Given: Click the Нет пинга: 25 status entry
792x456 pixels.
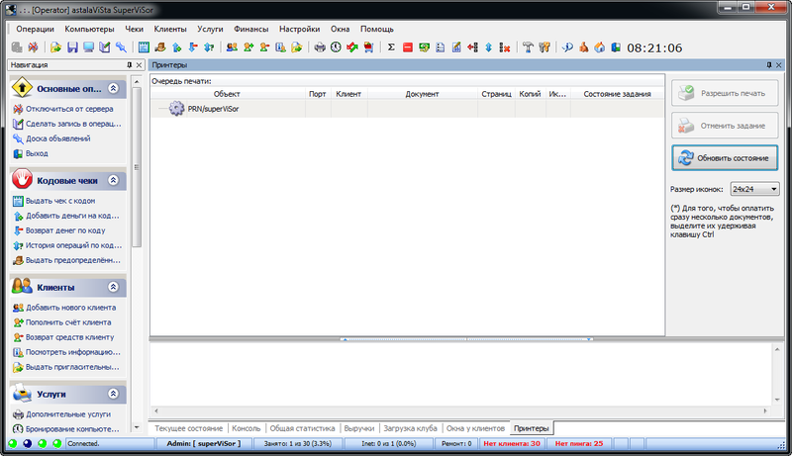Looking at the screenshot, I should (x=579, y=444).
